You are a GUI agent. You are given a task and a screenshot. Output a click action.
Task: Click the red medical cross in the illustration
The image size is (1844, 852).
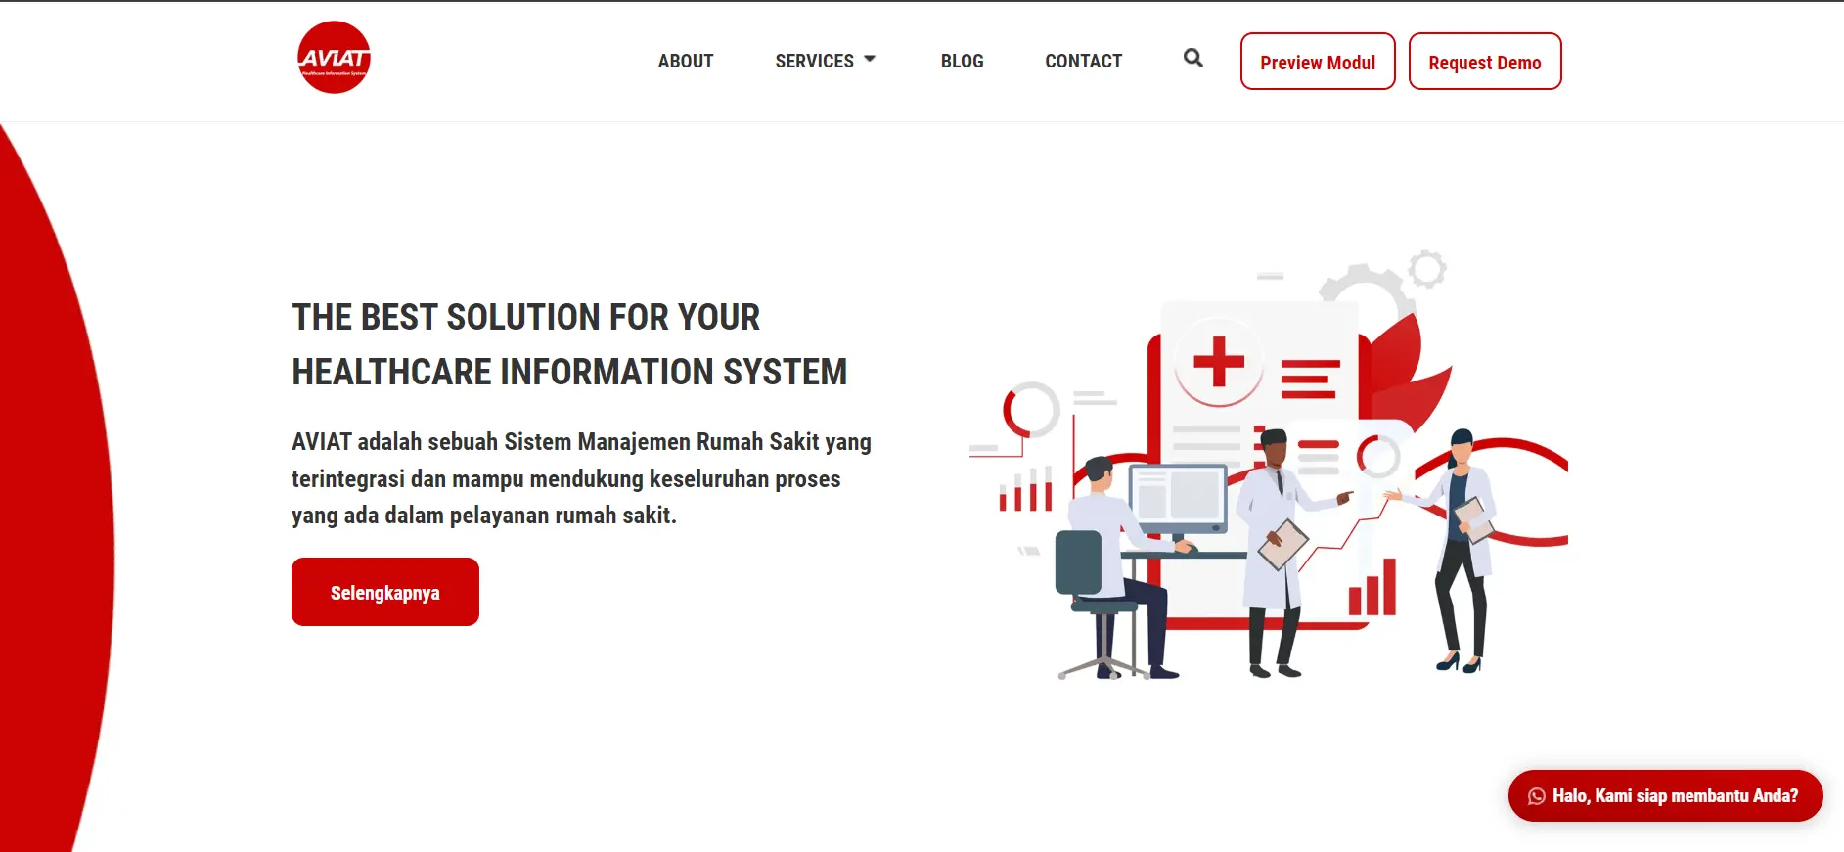(1218, 362)
